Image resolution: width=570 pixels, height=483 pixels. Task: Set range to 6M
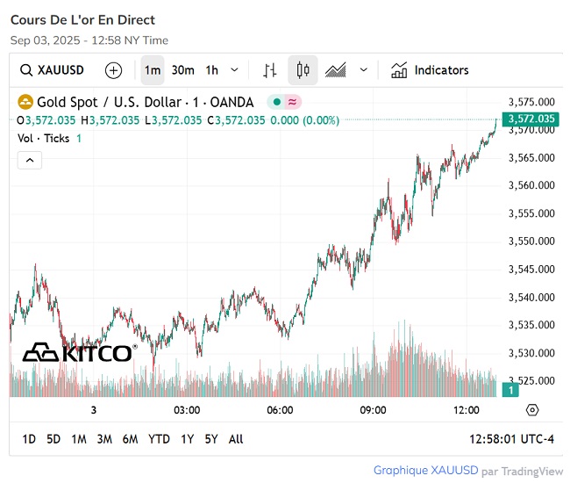click(130, 439)
